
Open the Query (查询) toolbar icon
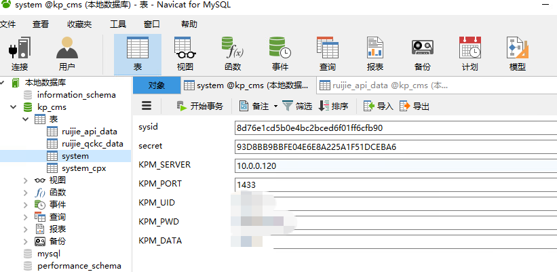coord(327,54)
